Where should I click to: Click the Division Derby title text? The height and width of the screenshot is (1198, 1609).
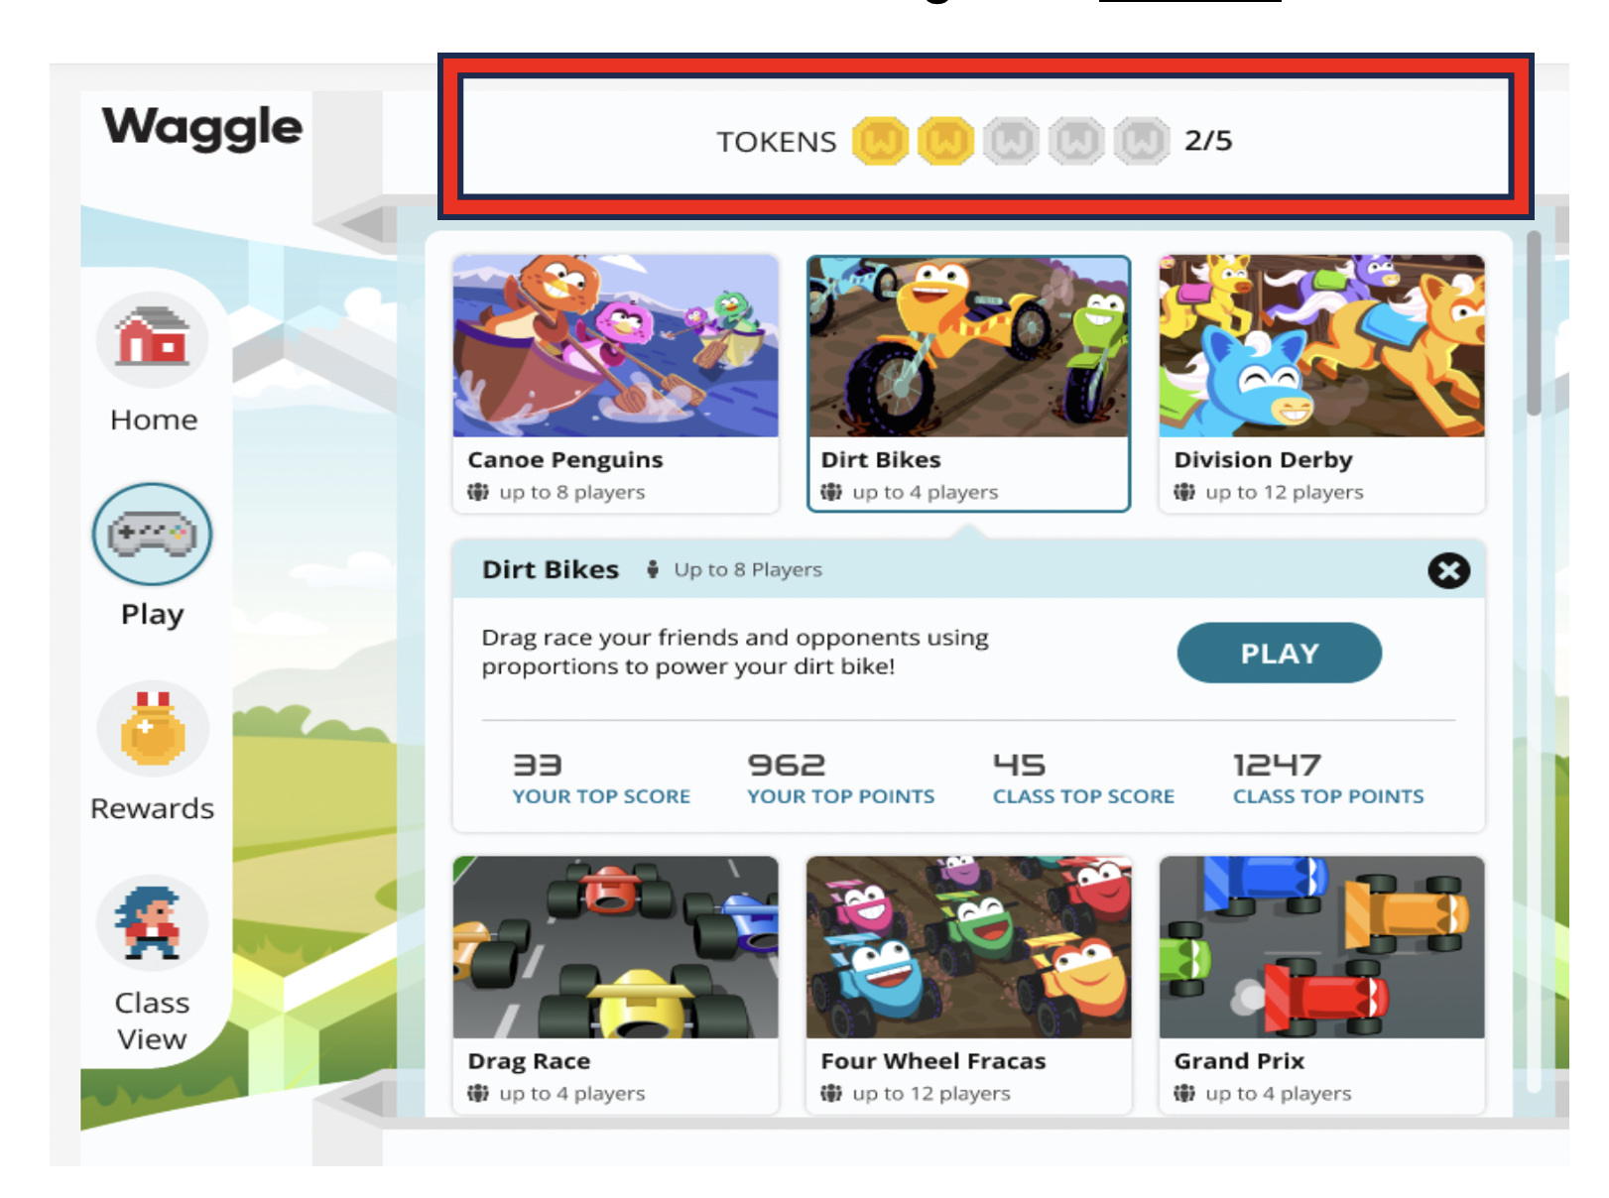[x=1263, y=460]
